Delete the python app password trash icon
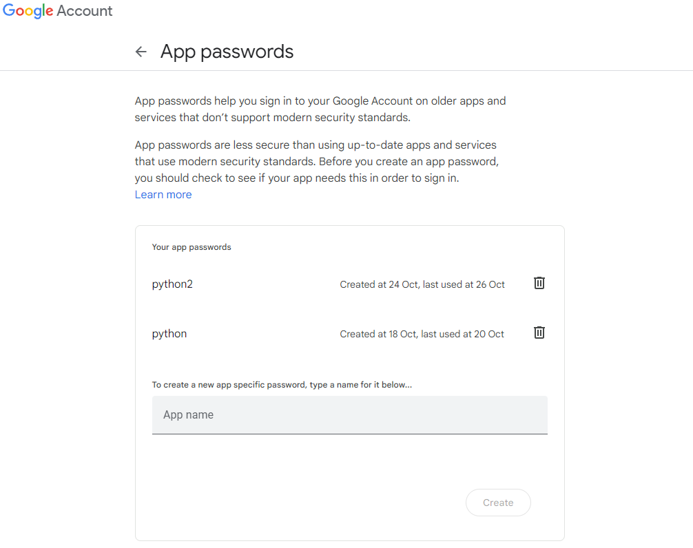The width and height of the screenshot is (693, 548). point(539,333)
